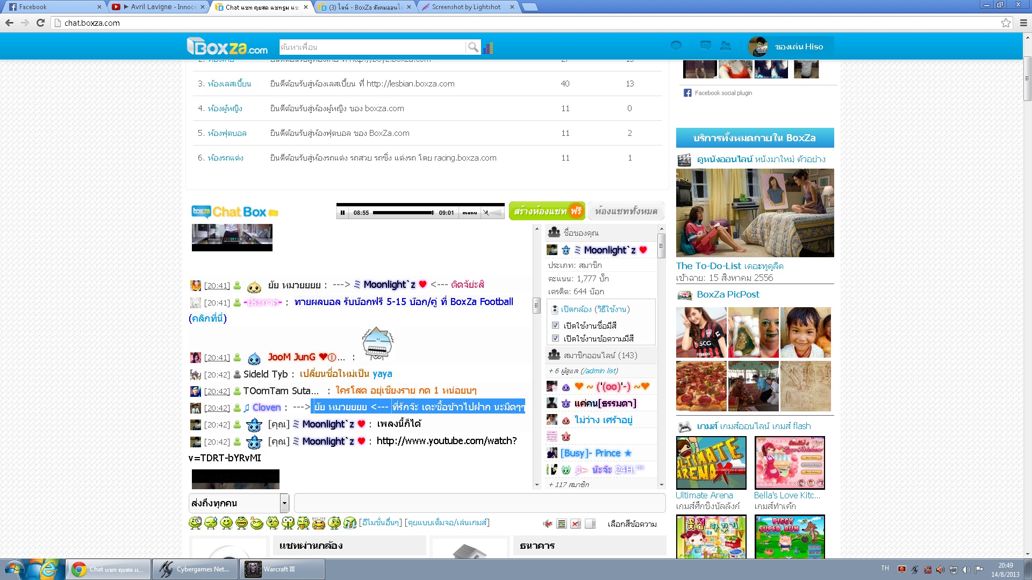Click the clear chat red X icon
This screenshot has width=1032, height=580.
576,524
